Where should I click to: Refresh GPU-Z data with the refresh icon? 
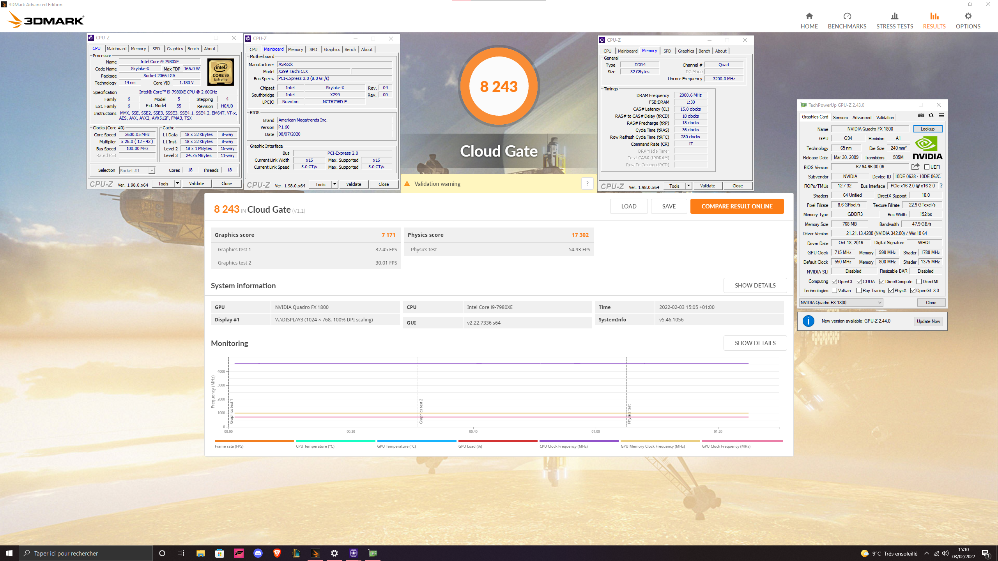pos(931,115)
